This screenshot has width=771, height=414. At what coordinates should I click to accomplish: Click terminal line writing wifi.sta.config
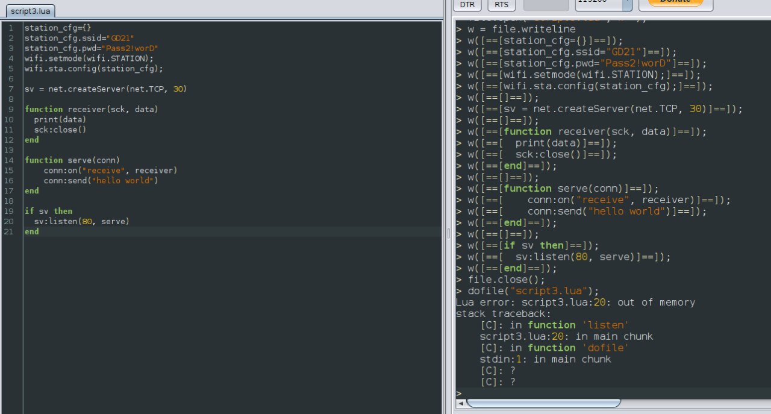tap(584, 86)
